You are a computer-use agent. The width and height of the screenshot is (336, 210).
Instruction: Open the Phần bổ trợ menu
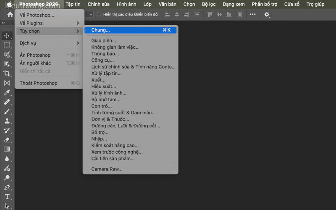click(265, 4)
